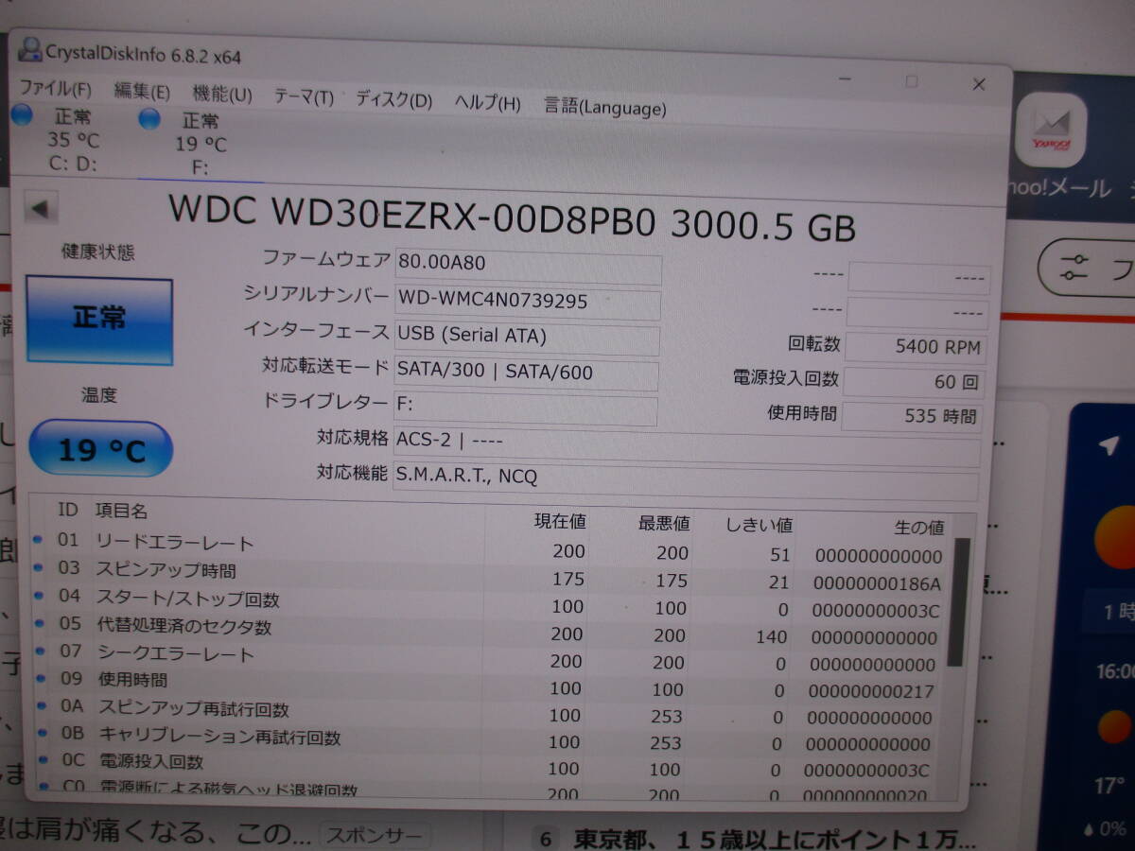Select the C: D: disk status indicator
The width and height of the screenshot is (1135, 851).
[x=61, y=139]
